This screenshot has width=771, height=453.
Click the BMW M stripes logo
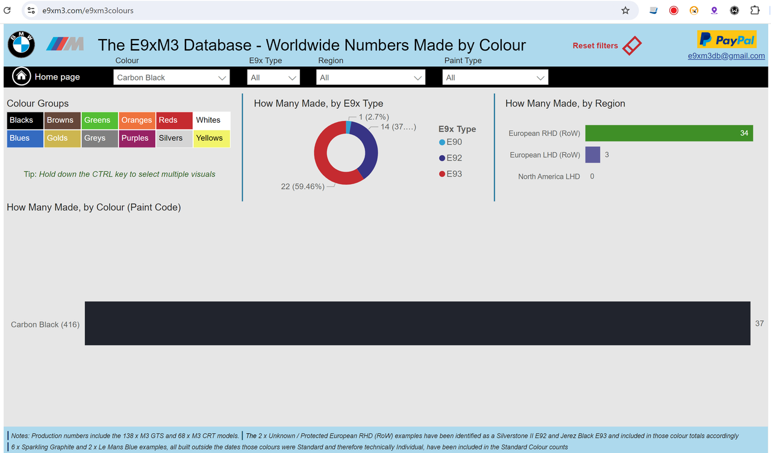coord(65,44)
